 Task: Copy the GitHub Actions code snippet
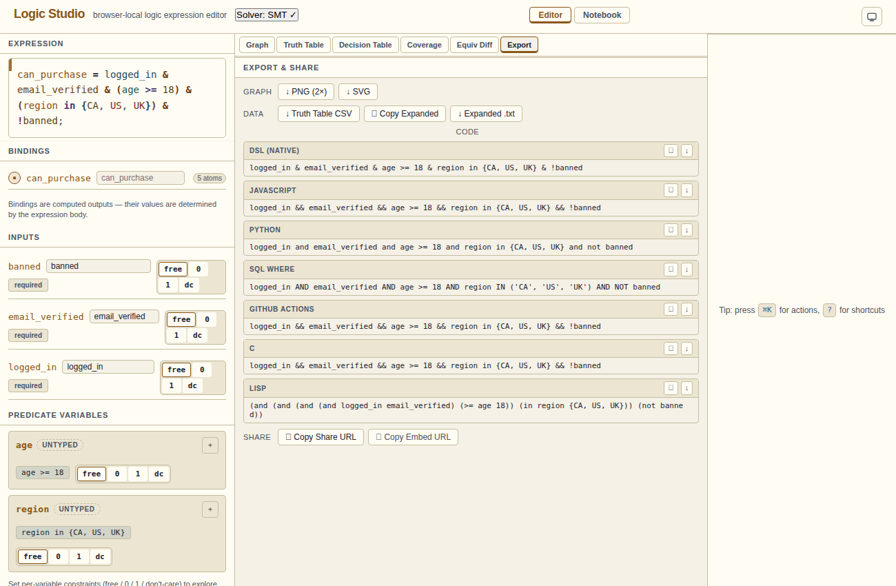(x=671, y=309)
